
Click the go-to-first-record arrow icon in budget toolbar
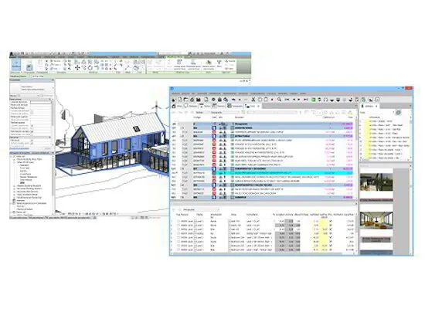pyautogui.click(x=287, y=100)
